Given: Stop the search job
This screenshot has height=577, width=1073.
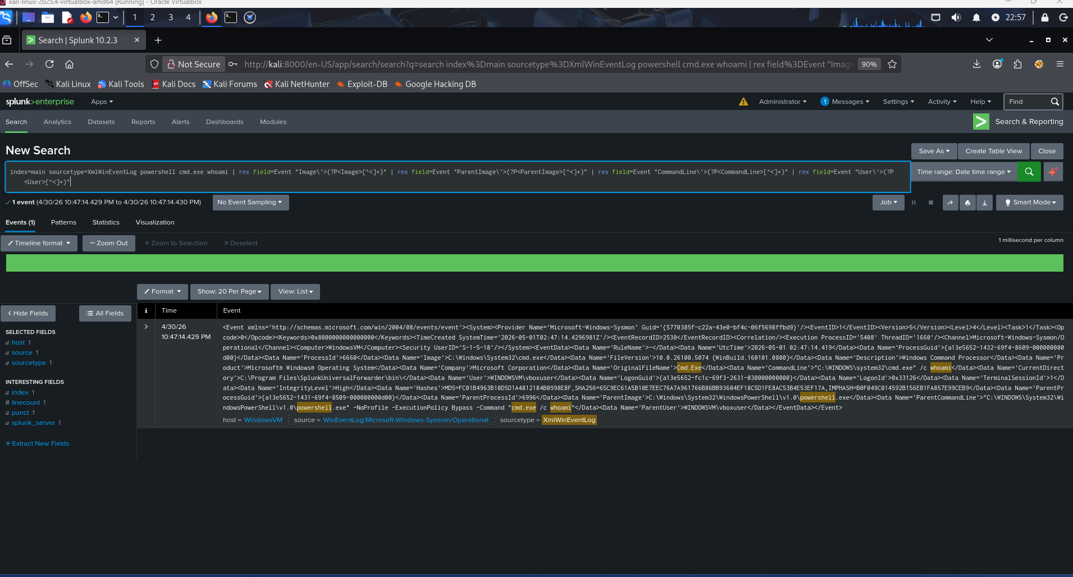Looking at the screenshot, I should (x=931, y=203).
